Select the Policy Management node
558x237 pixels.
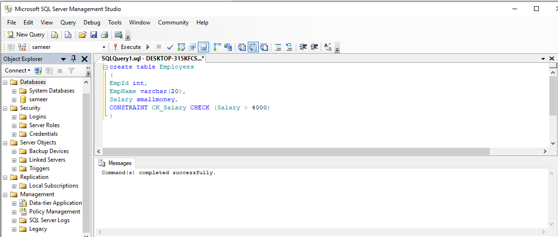[55, 212]
